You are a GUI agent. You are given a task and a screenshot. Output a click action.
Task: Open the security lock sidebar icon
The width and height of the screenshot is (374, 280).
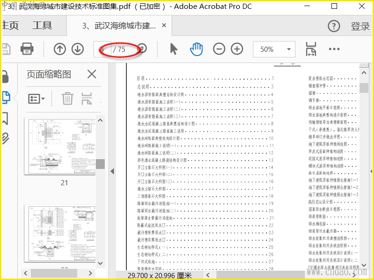tap(5, 77)
